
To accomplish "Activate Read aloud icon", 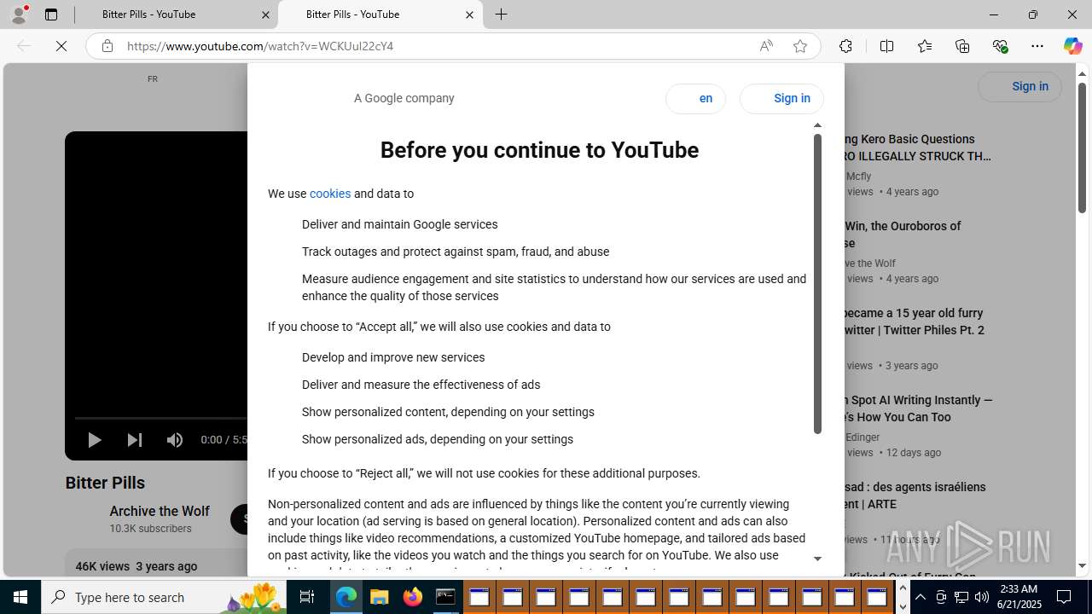I will point(766,46).
